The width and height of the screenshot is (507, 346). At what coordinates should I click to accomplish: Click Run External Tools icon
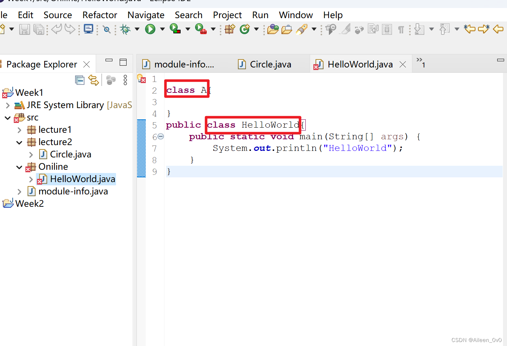pos(201,29)
